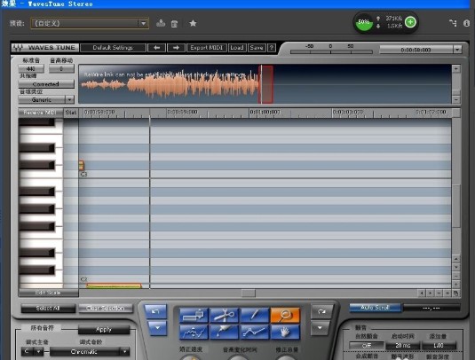Click the orange note segment above C3

click(x=81, y=165)
